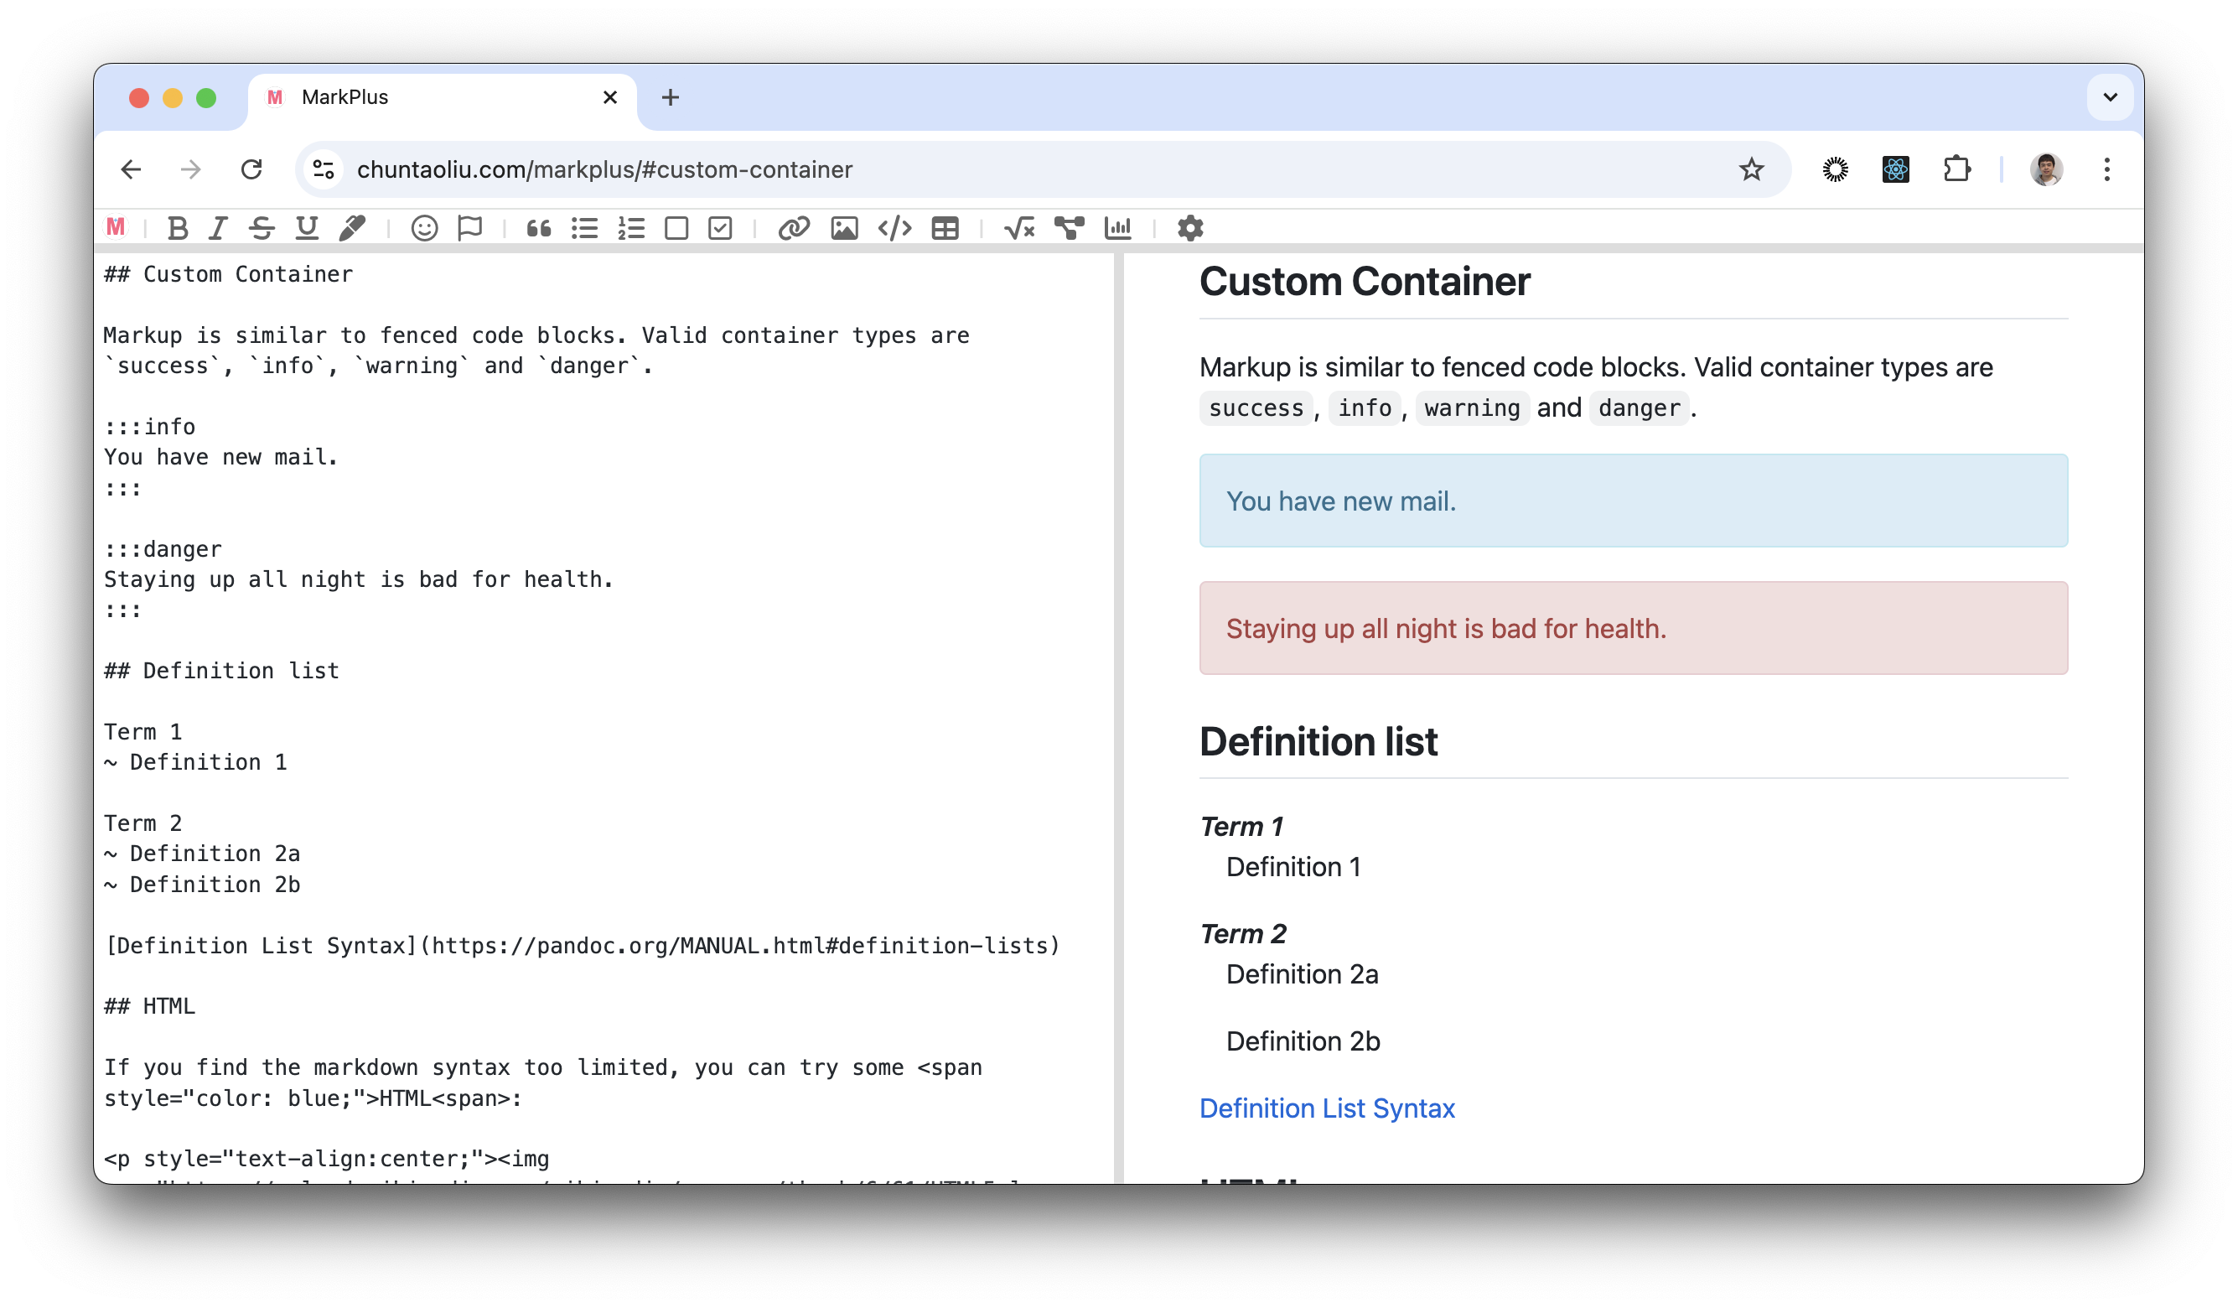The width and height of the screenshot is (2238, 1308).
Task: Focus the address bar URL
Action: tap(605, 169)
